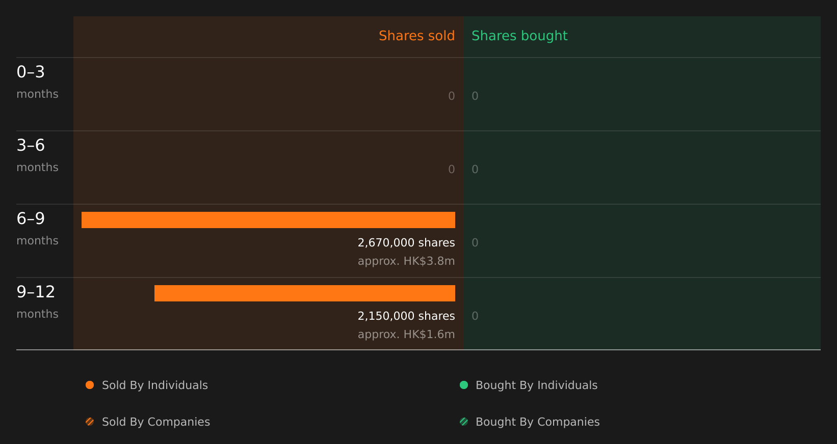Select the Sold By Companies legend label

pos(156,422)
